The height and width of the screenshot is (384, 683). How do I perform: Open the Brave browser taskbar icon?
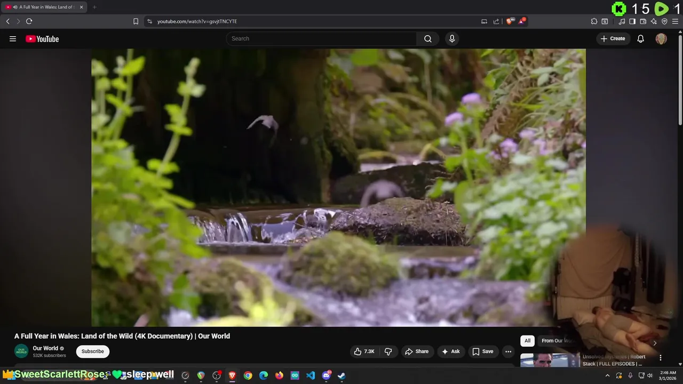click(232, 375)
